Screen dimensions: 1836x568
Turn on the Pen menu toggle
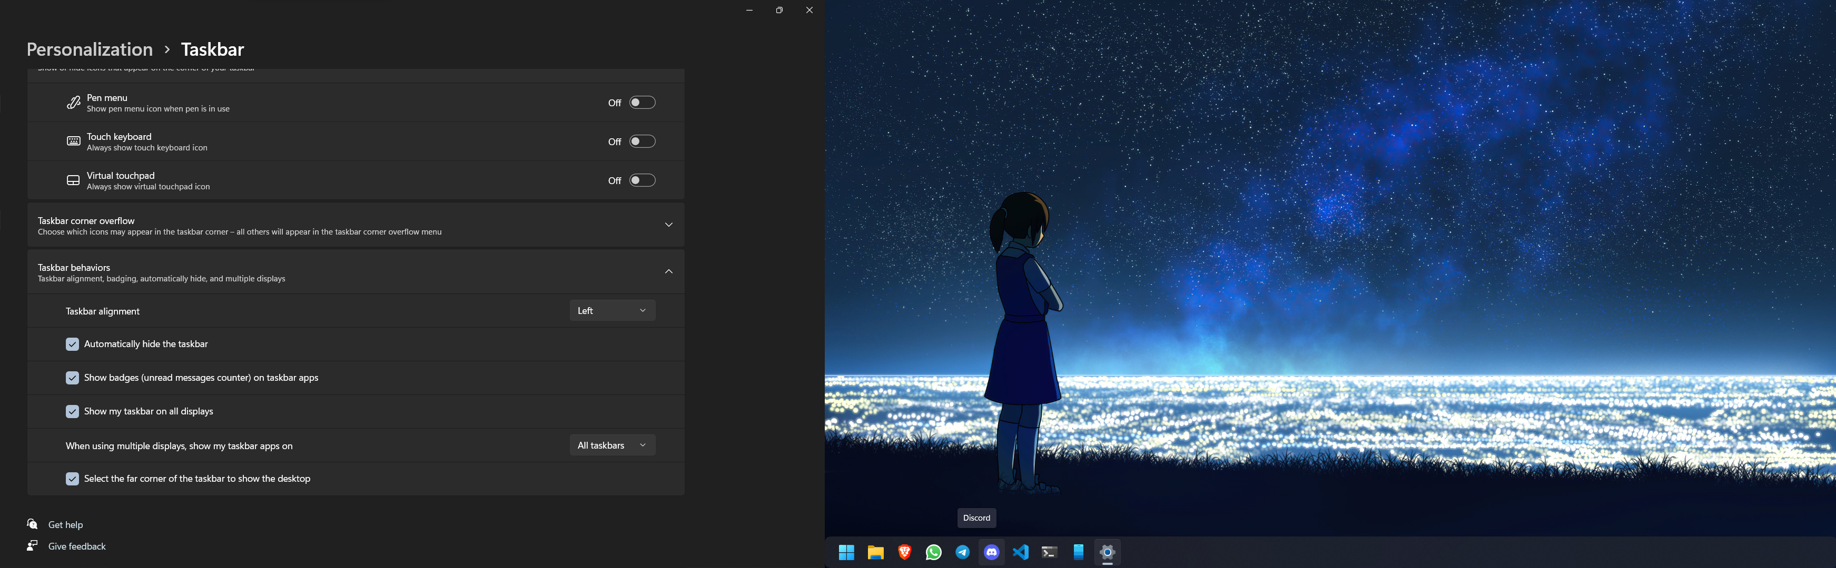pos(641,103)
